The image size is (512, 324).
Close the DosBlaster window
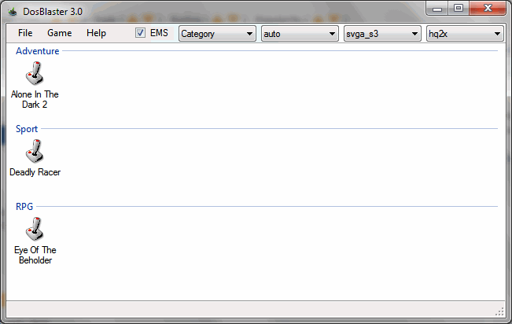pyautogui.click(x=488, y=9)
